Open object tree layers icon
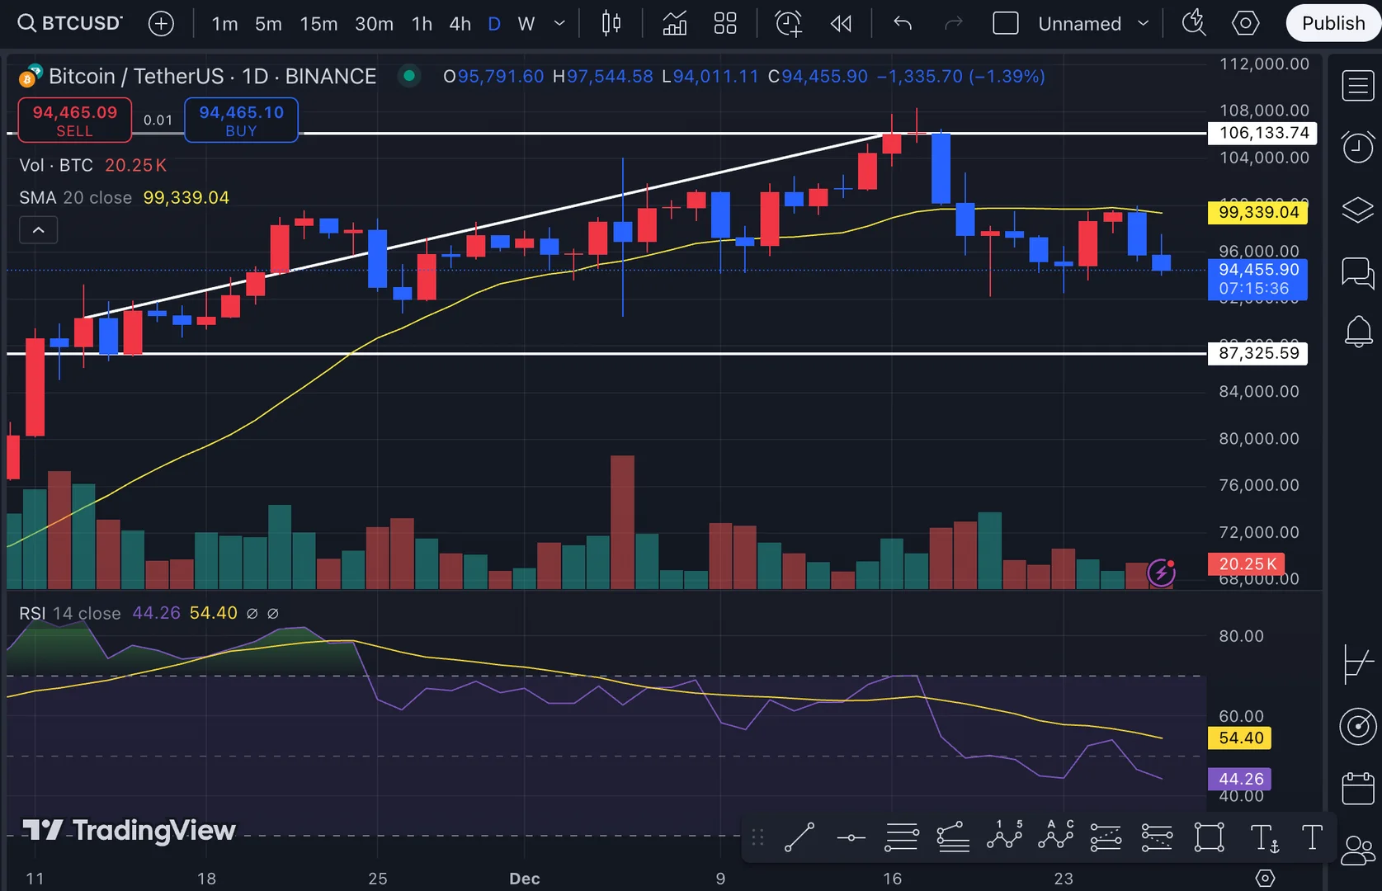 point(1357,210)
